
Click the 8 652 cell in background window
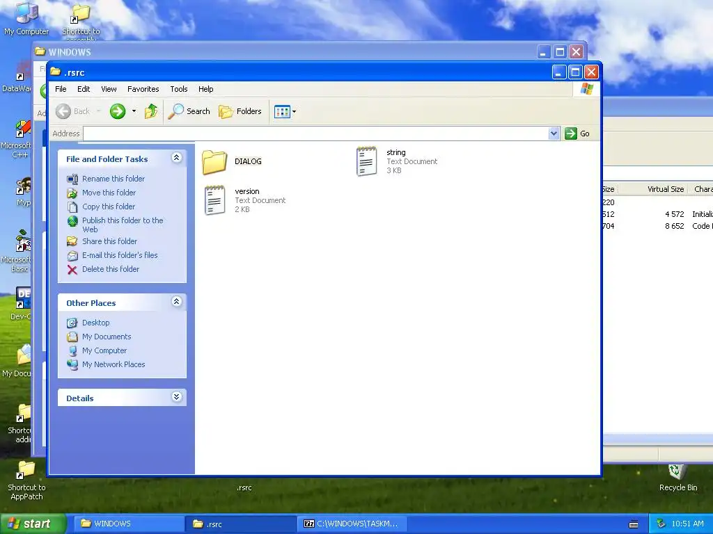point(674,226)
